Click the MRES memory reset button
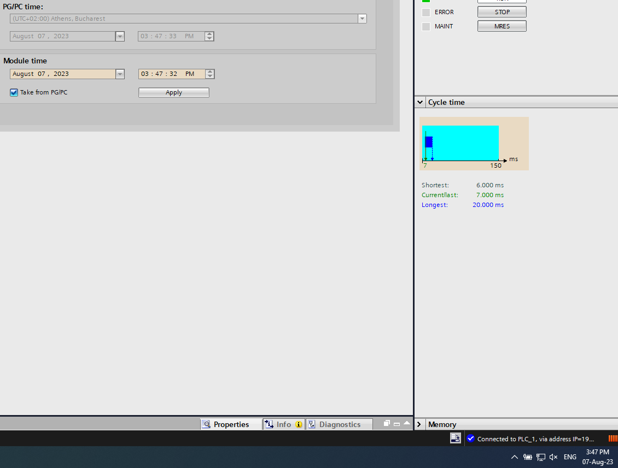Viewport: 618px width, 468px height. [502, 26]
